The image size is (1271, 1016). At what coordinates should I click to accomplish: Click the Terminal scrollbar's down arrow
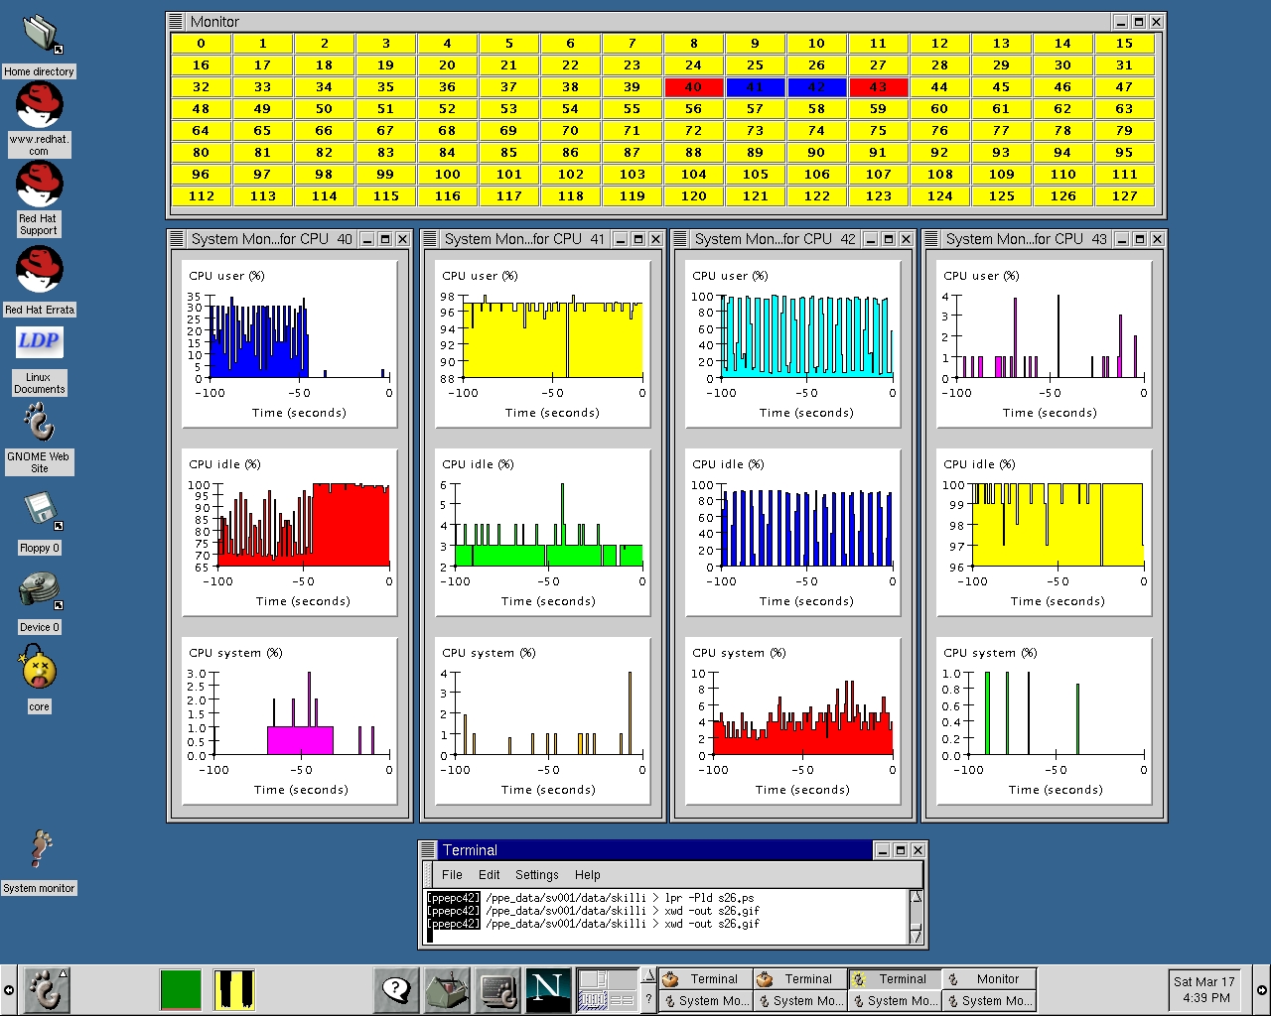click(x=917, y=936)
